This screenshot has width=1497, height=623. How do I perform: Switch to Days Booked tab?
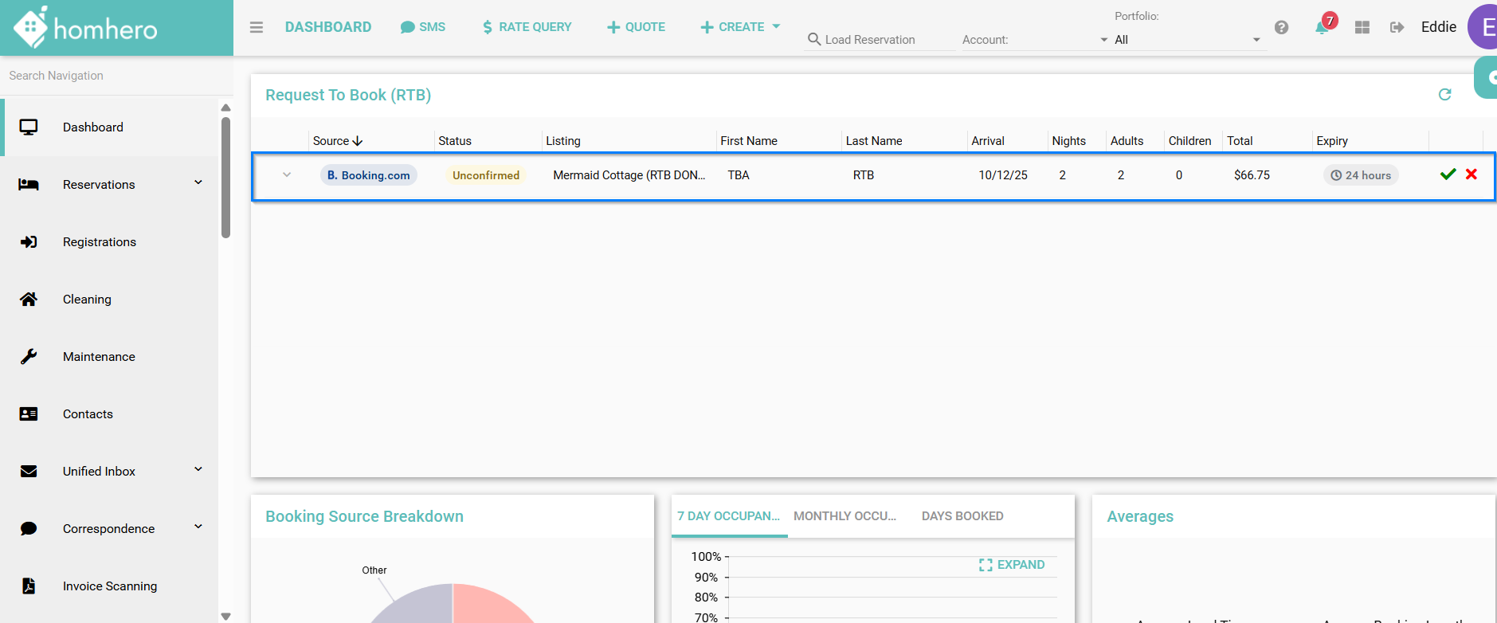click(x=962, y=516)
